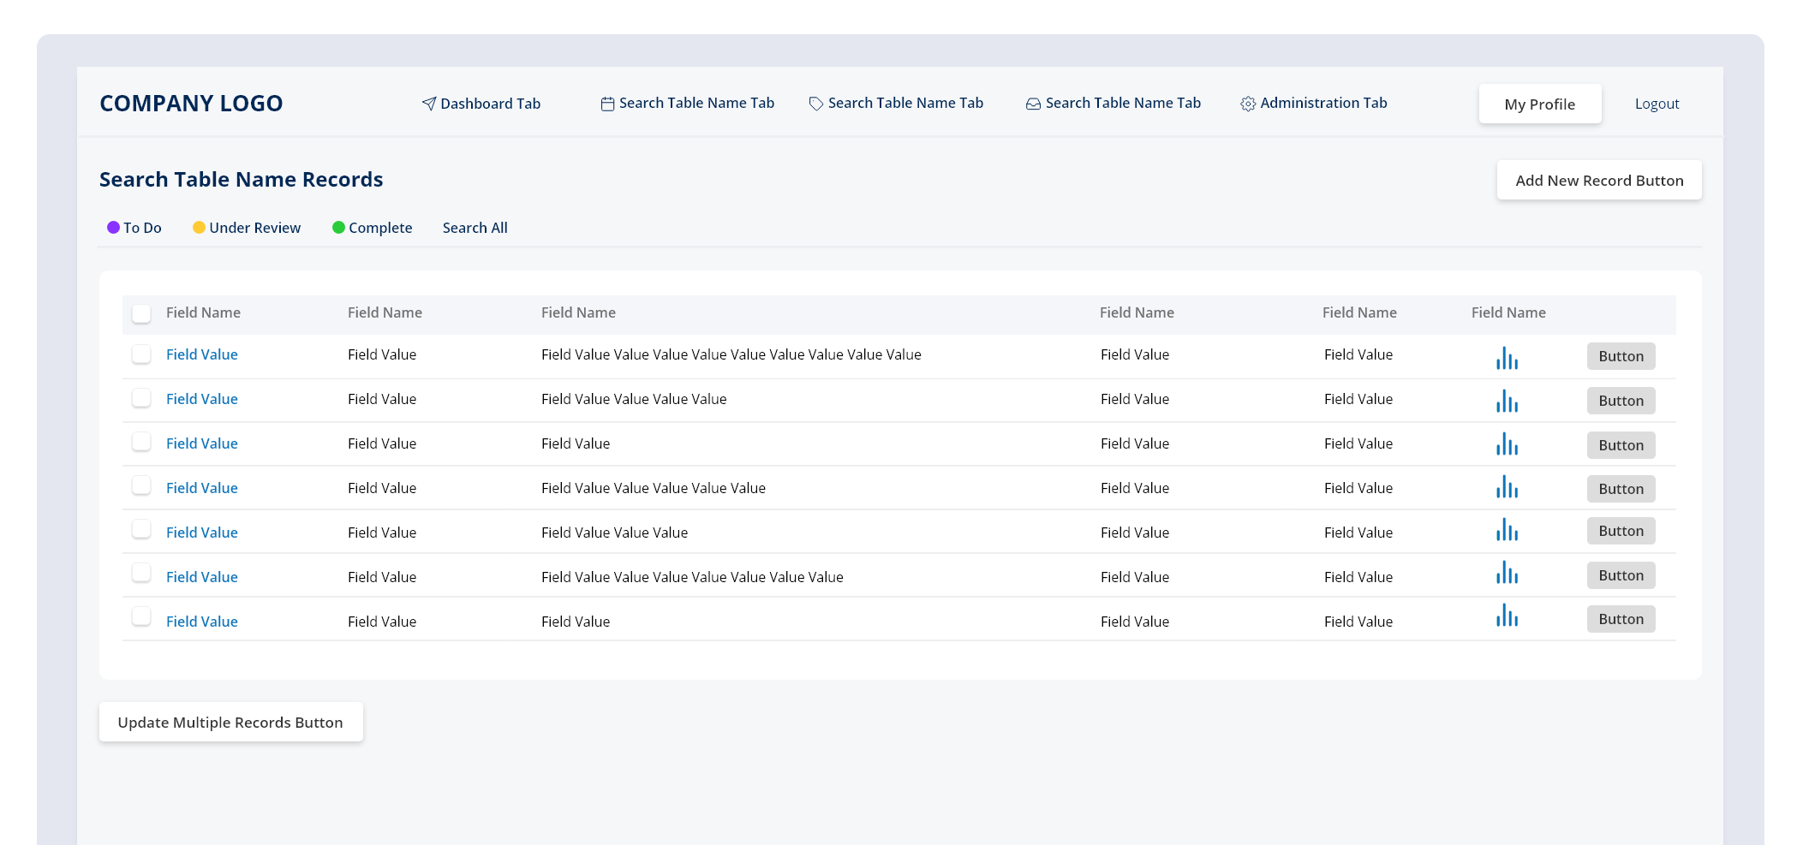Open the blue Field Value link in the third row
Viewport: 1803px width, 845px height.
(202, 443)
